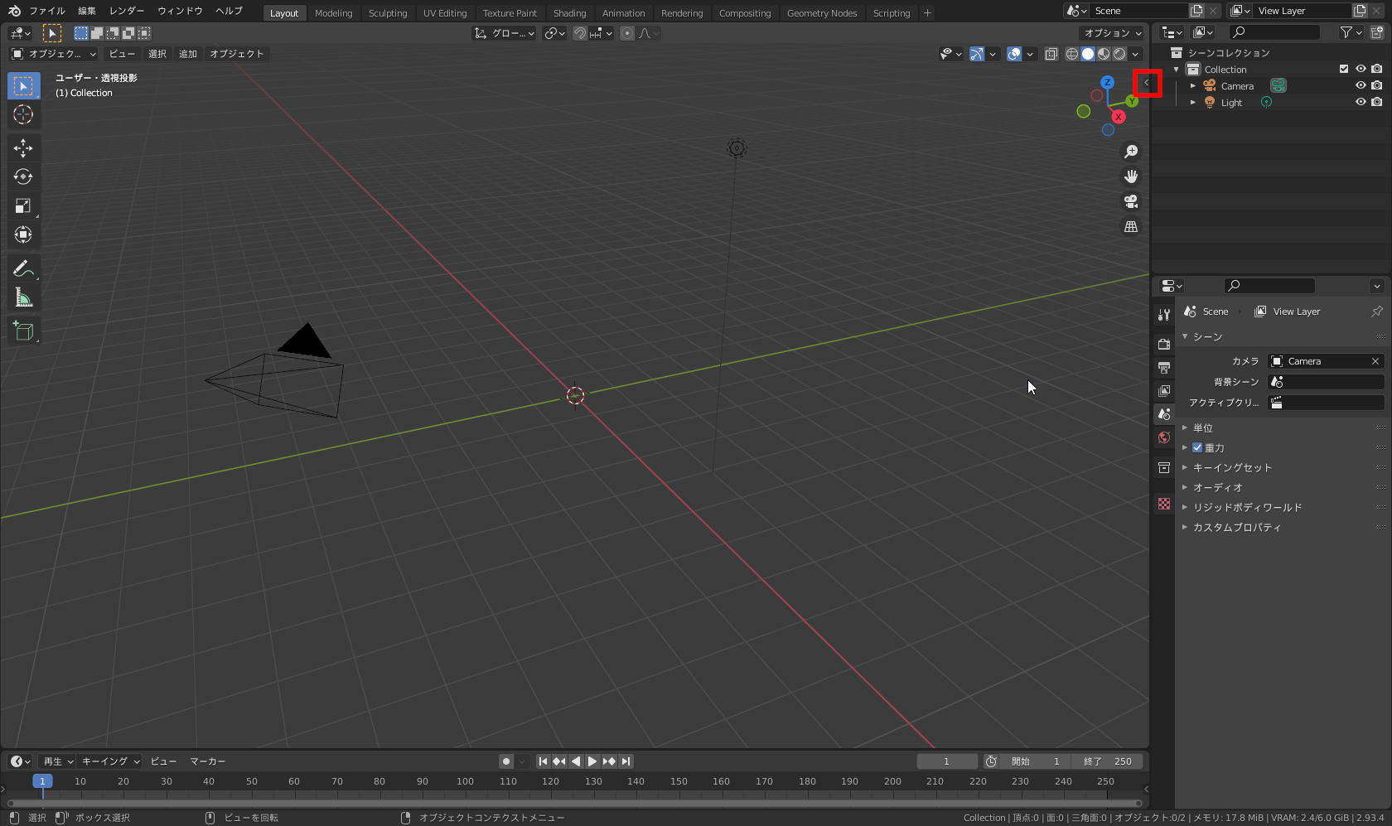The height and width of the screenshot is (826, 1392).
Task: Open the Render properties tab
Action: point(1164,344)
